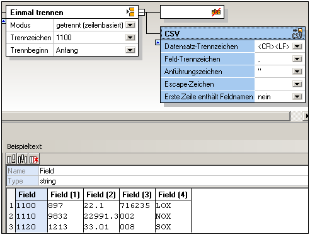Click the nein value

tap(264, 97)
